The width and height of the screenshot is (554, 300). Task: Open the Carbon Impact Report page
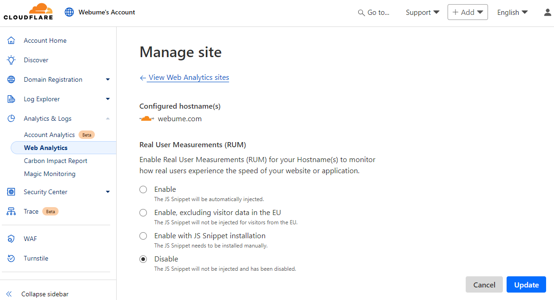(56, 161)
